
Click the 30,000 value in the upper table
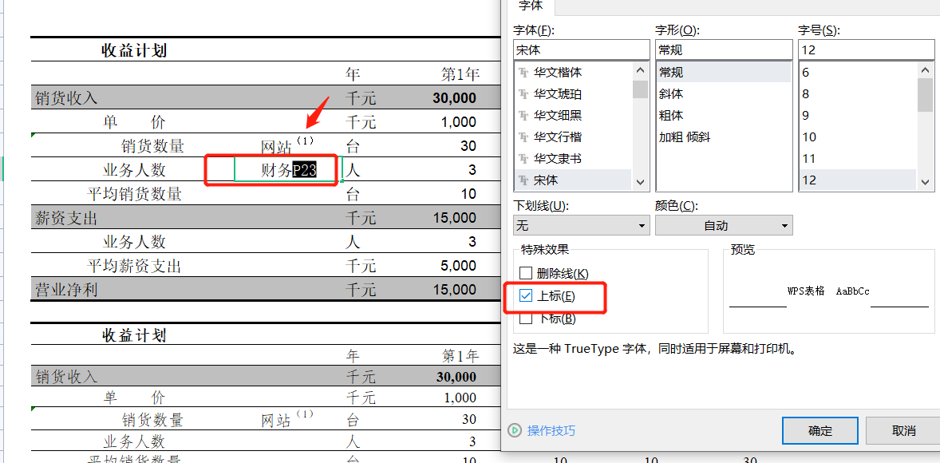[x=454, y=98]
